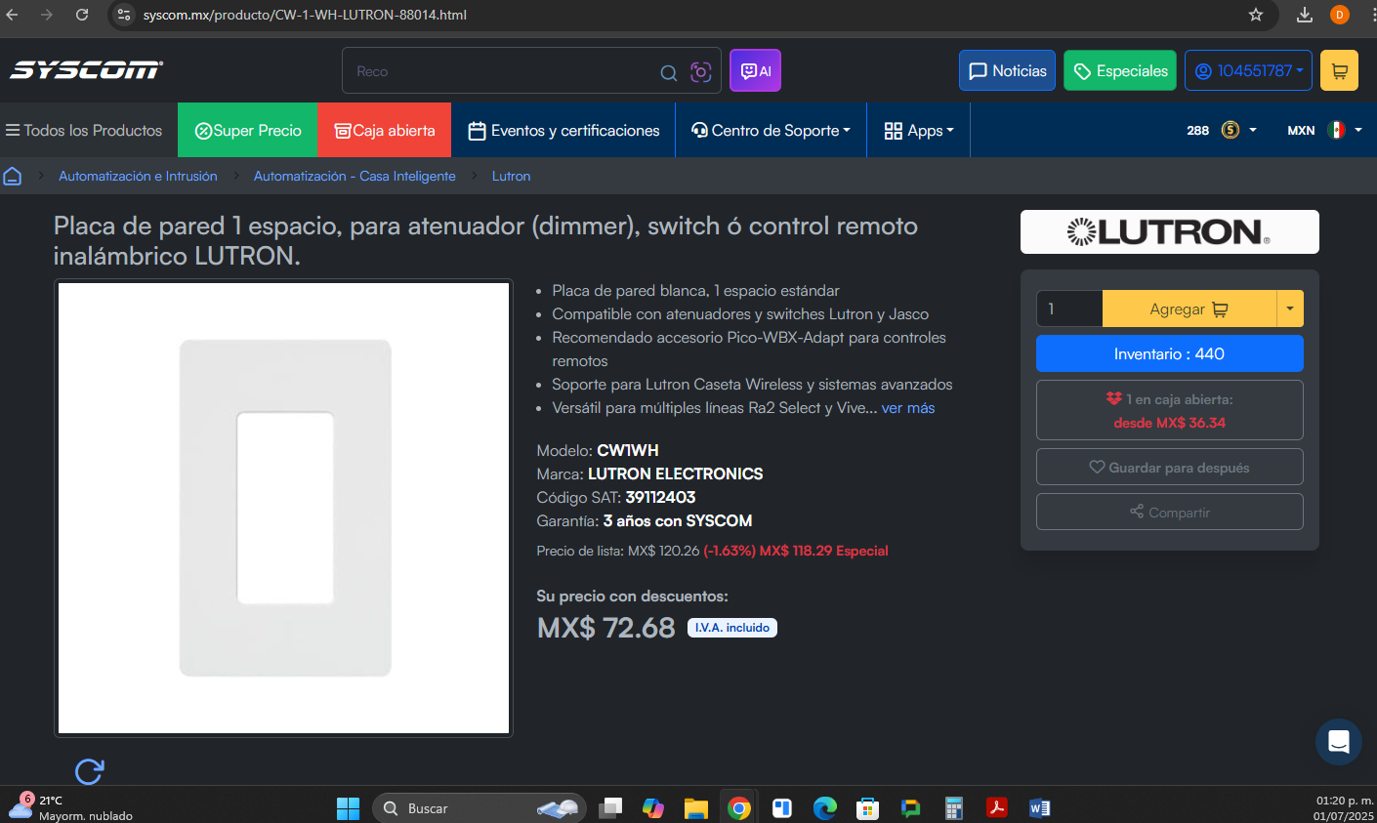Open the Task View taskbar icon
Screen dimensions: 1377x823
pyautogui.click(x=610, y=808)
